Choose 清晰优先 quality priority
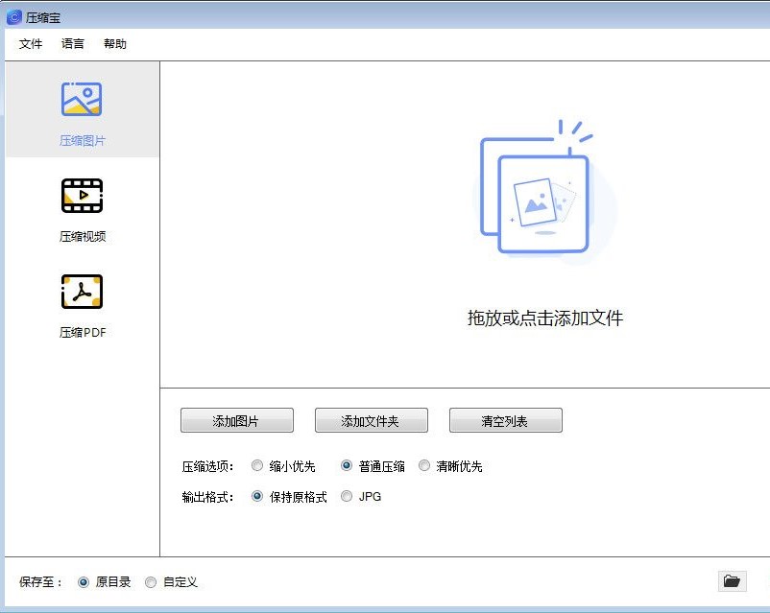This screenshot has width=770, height=613. (x=424, y=465)
